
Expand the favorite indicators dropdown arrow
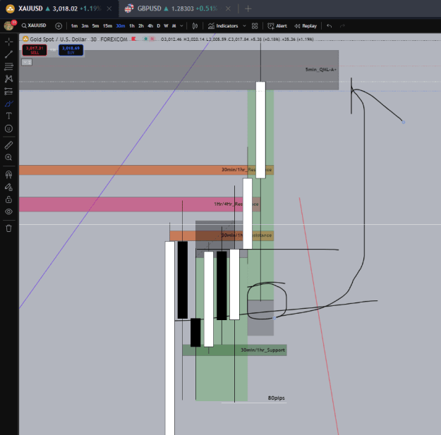(244, 26)
